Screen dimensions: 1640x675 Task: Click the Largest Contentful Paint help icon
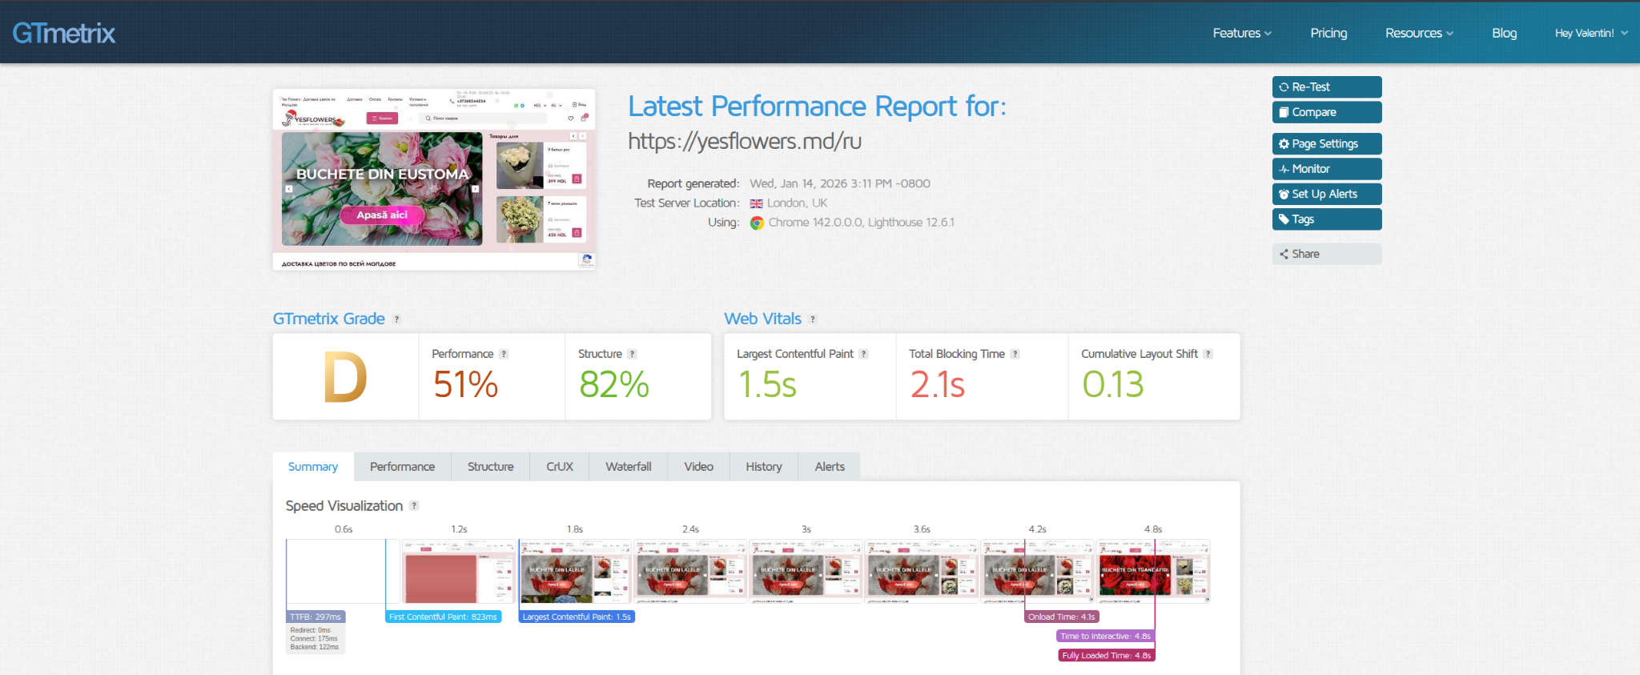(x=863, y=354)
